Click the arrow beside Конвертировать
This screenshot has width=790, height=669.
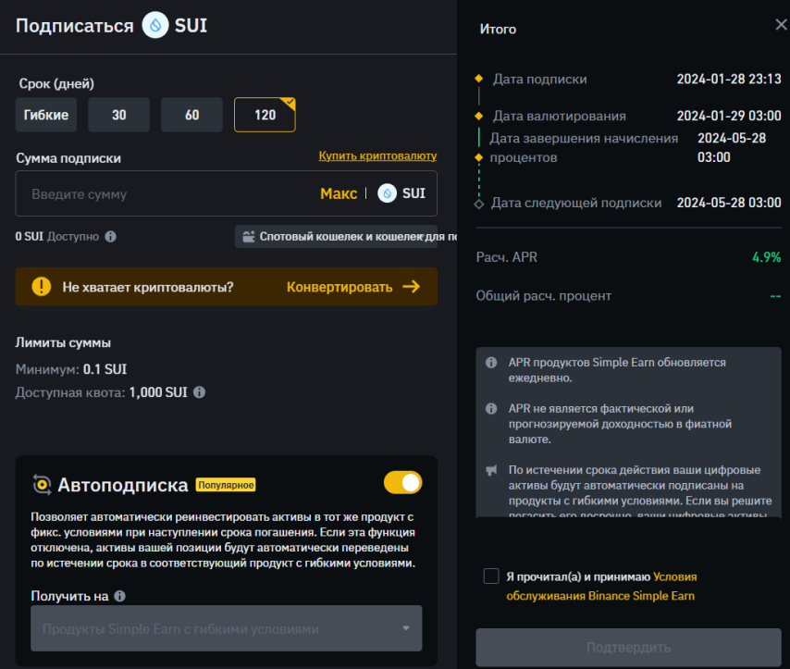point(412,286)
